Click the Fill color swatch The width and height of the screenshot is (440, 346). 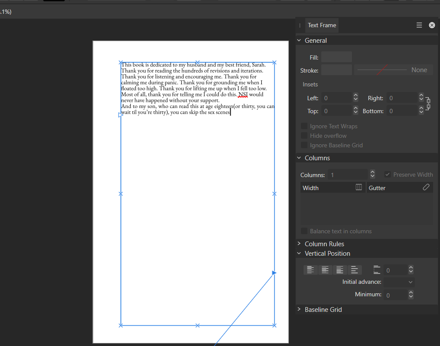pos(336,57)
